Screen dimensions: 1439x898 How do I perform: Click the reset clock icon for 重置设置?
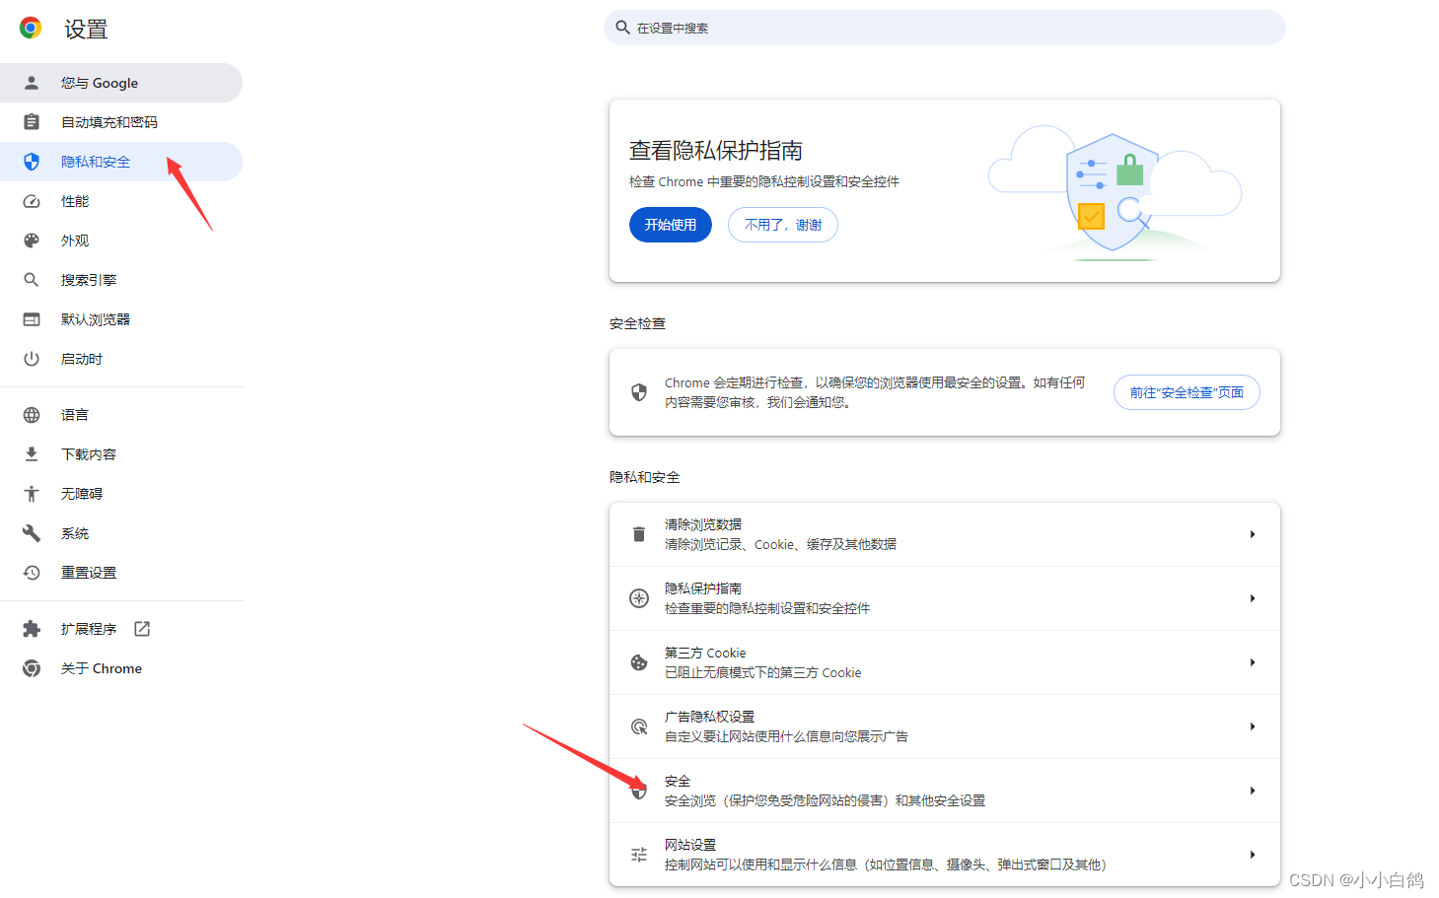coord(32,573)
